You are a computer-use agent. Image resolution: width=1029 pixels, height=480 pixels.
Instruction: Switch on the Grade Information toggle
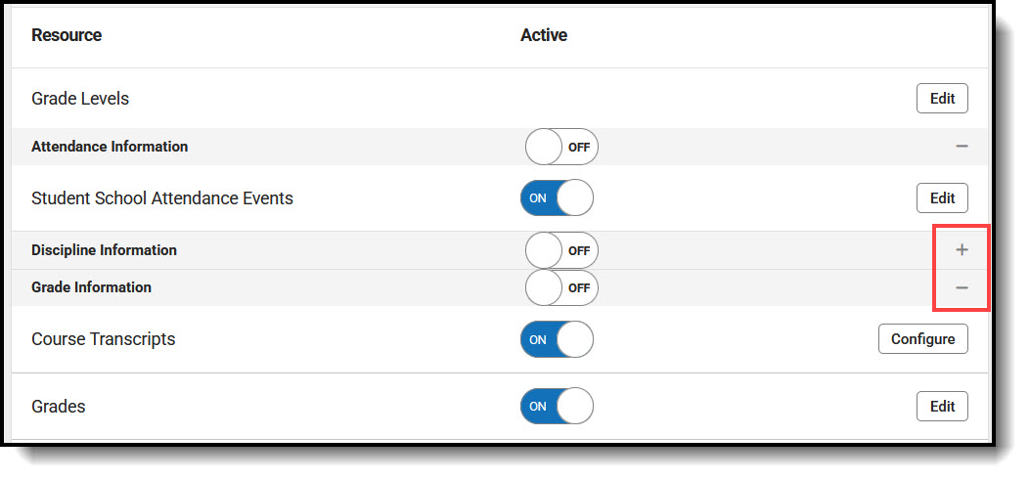point(560,287)
